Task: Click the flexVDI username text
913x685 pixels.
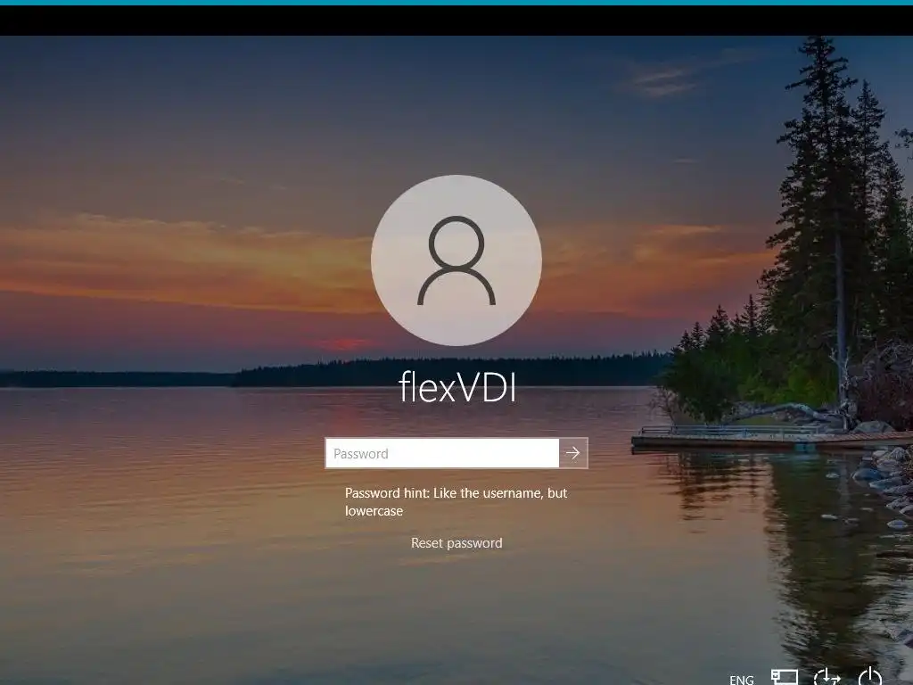Action: point(457,386)
